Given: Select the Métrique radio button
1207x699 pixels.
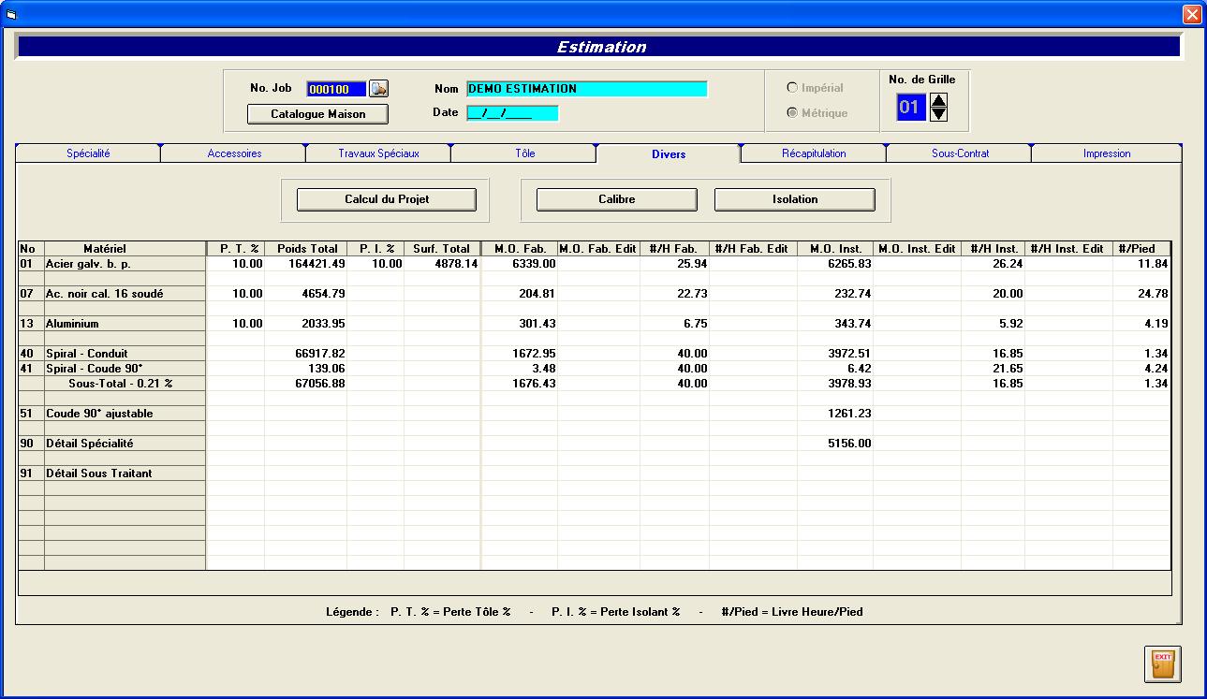Looking at the screenshot, I should coord(792,113).
